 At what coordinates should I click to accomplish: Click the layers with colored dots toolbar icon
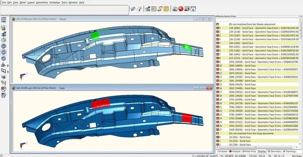[x=148, y=9]
